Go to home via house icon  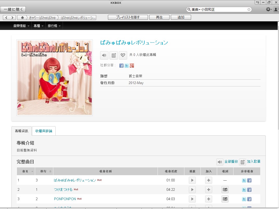(x=22, y=18)
